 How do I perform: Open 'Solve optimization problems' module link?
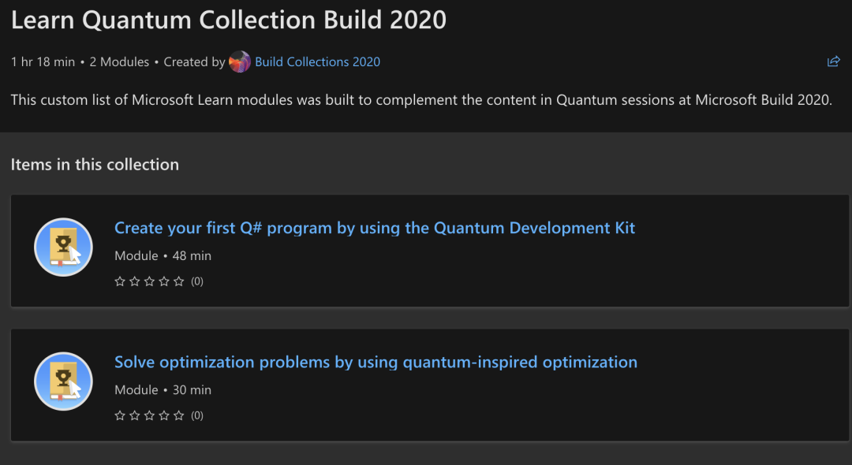(376, 362)
